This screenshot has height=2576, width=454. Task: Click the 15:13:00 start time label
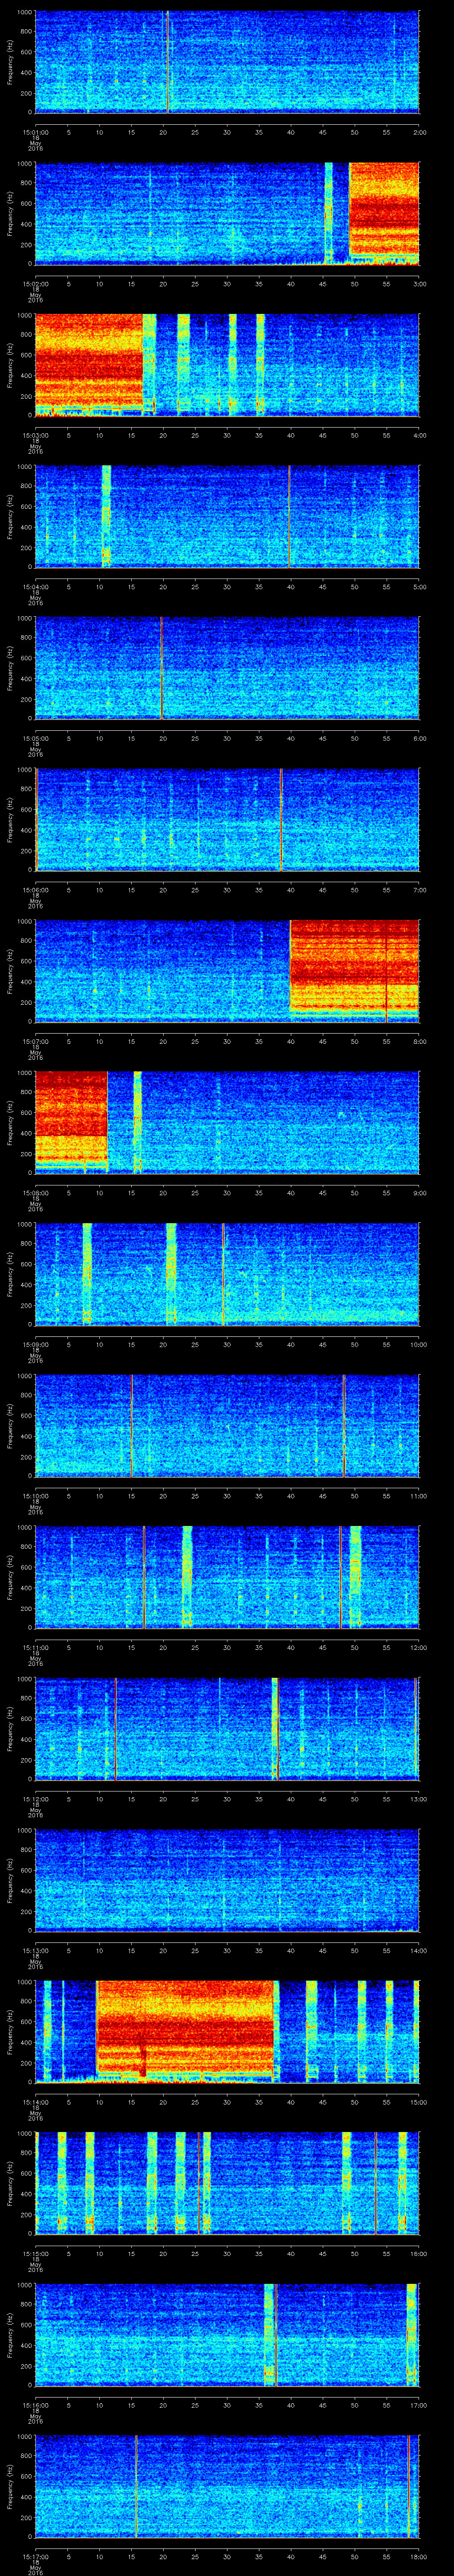[35, 1950]
